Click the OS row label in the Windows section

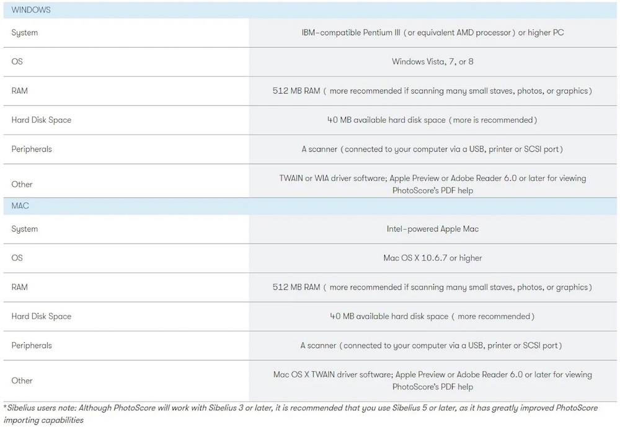pyautogui.click(x=17, y=62)
